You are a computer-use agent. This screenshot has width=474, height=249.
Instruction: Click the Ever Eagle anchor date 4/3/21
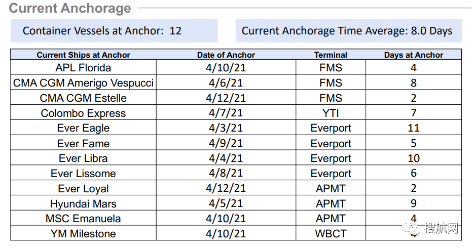[226, 128]
